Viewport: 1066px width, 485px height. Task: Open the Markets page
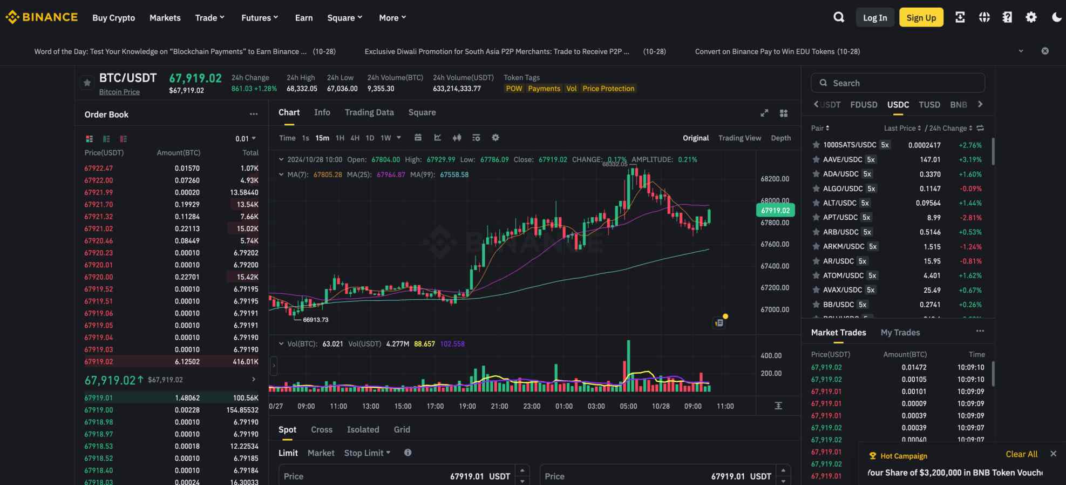coord(165,18)
